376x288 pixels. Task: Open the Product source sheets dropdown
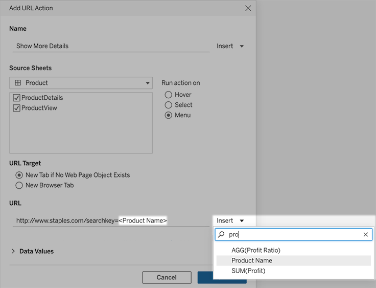click(x=81, y=83)
